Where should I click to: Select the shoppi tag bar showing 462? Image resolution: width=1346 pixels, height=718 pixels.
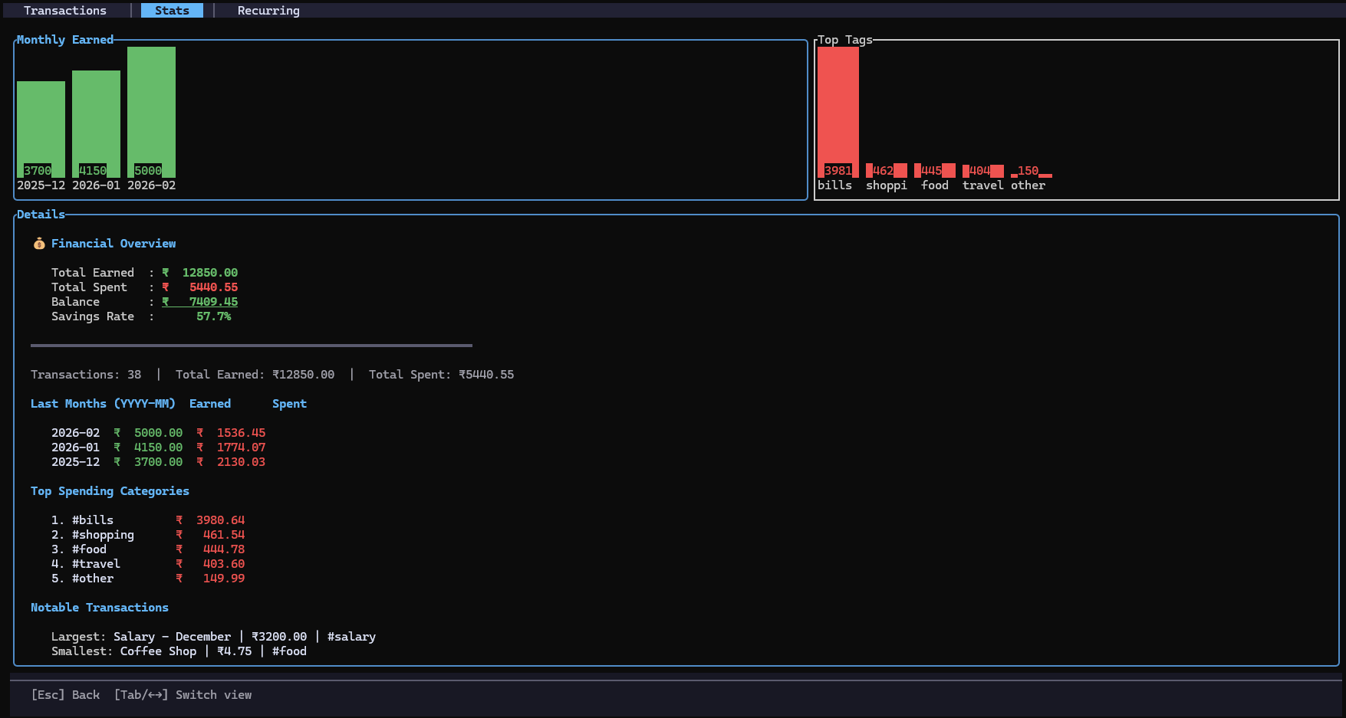[x=887, y=170]
